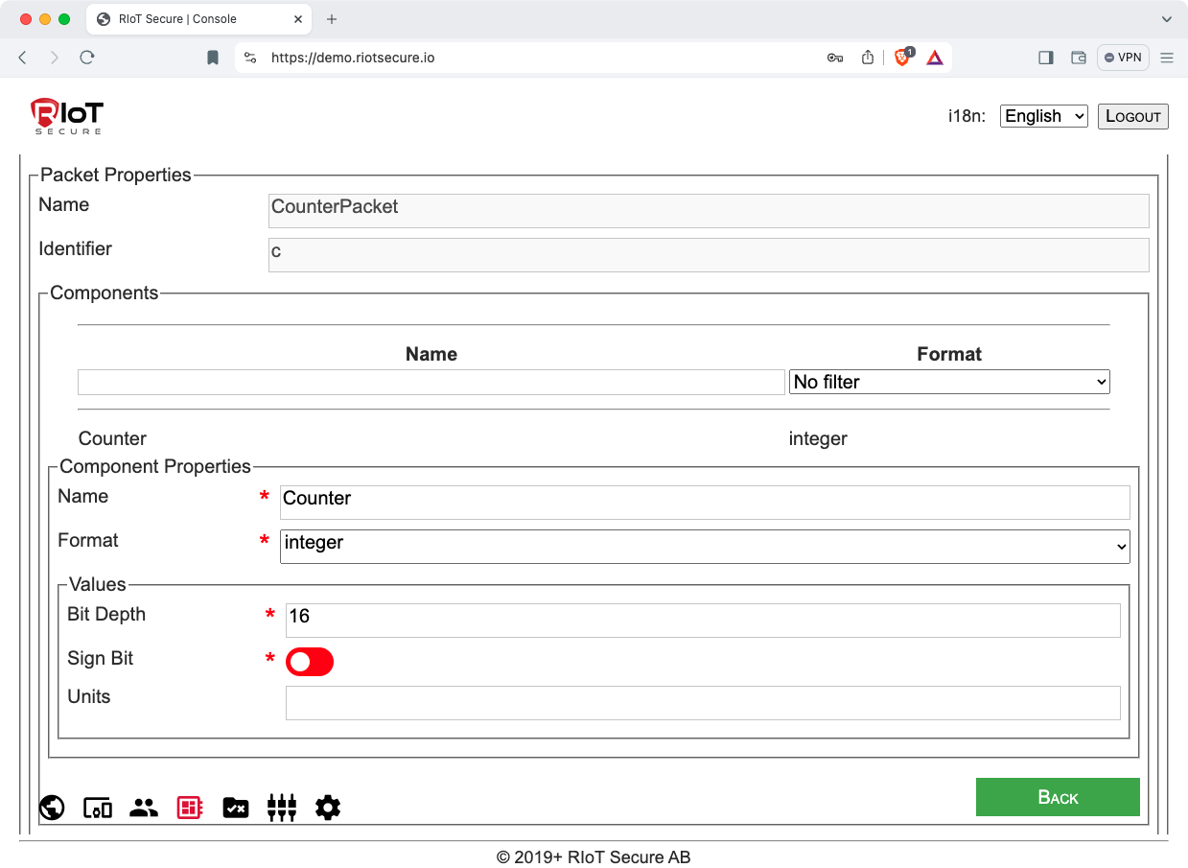Click the green Back button

pyautogui.click(x=1058, y=797)
